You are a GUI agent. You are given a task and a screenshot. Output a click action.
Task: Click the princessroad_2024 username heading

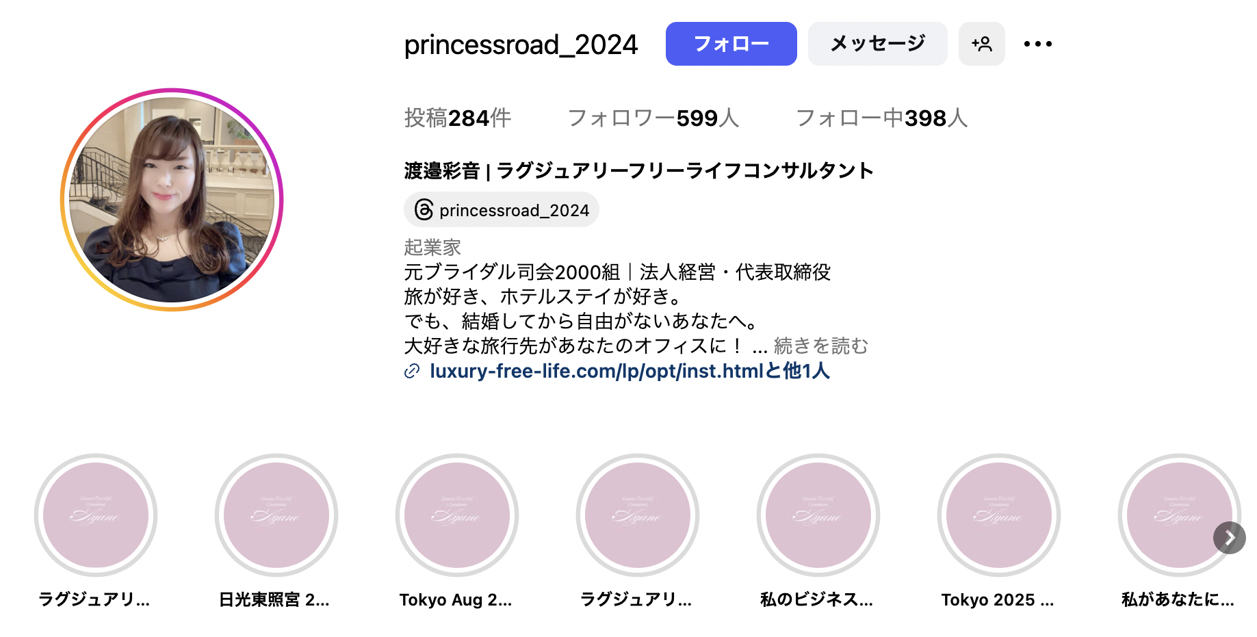(x=521, y=45)
